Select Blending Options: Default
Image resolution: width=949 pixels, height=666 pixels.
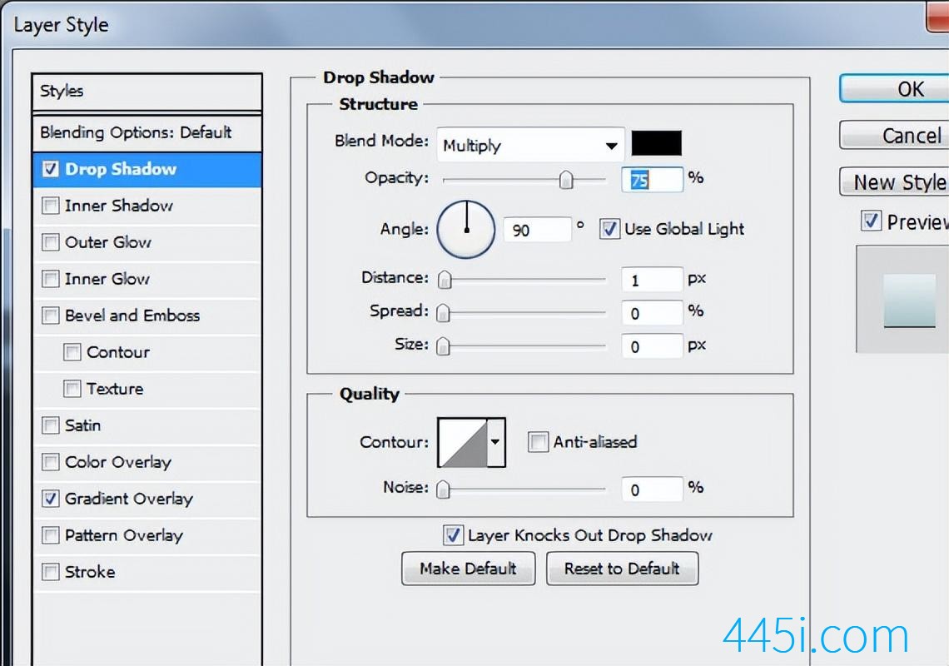pyautogui.click(x=147, y=132)
